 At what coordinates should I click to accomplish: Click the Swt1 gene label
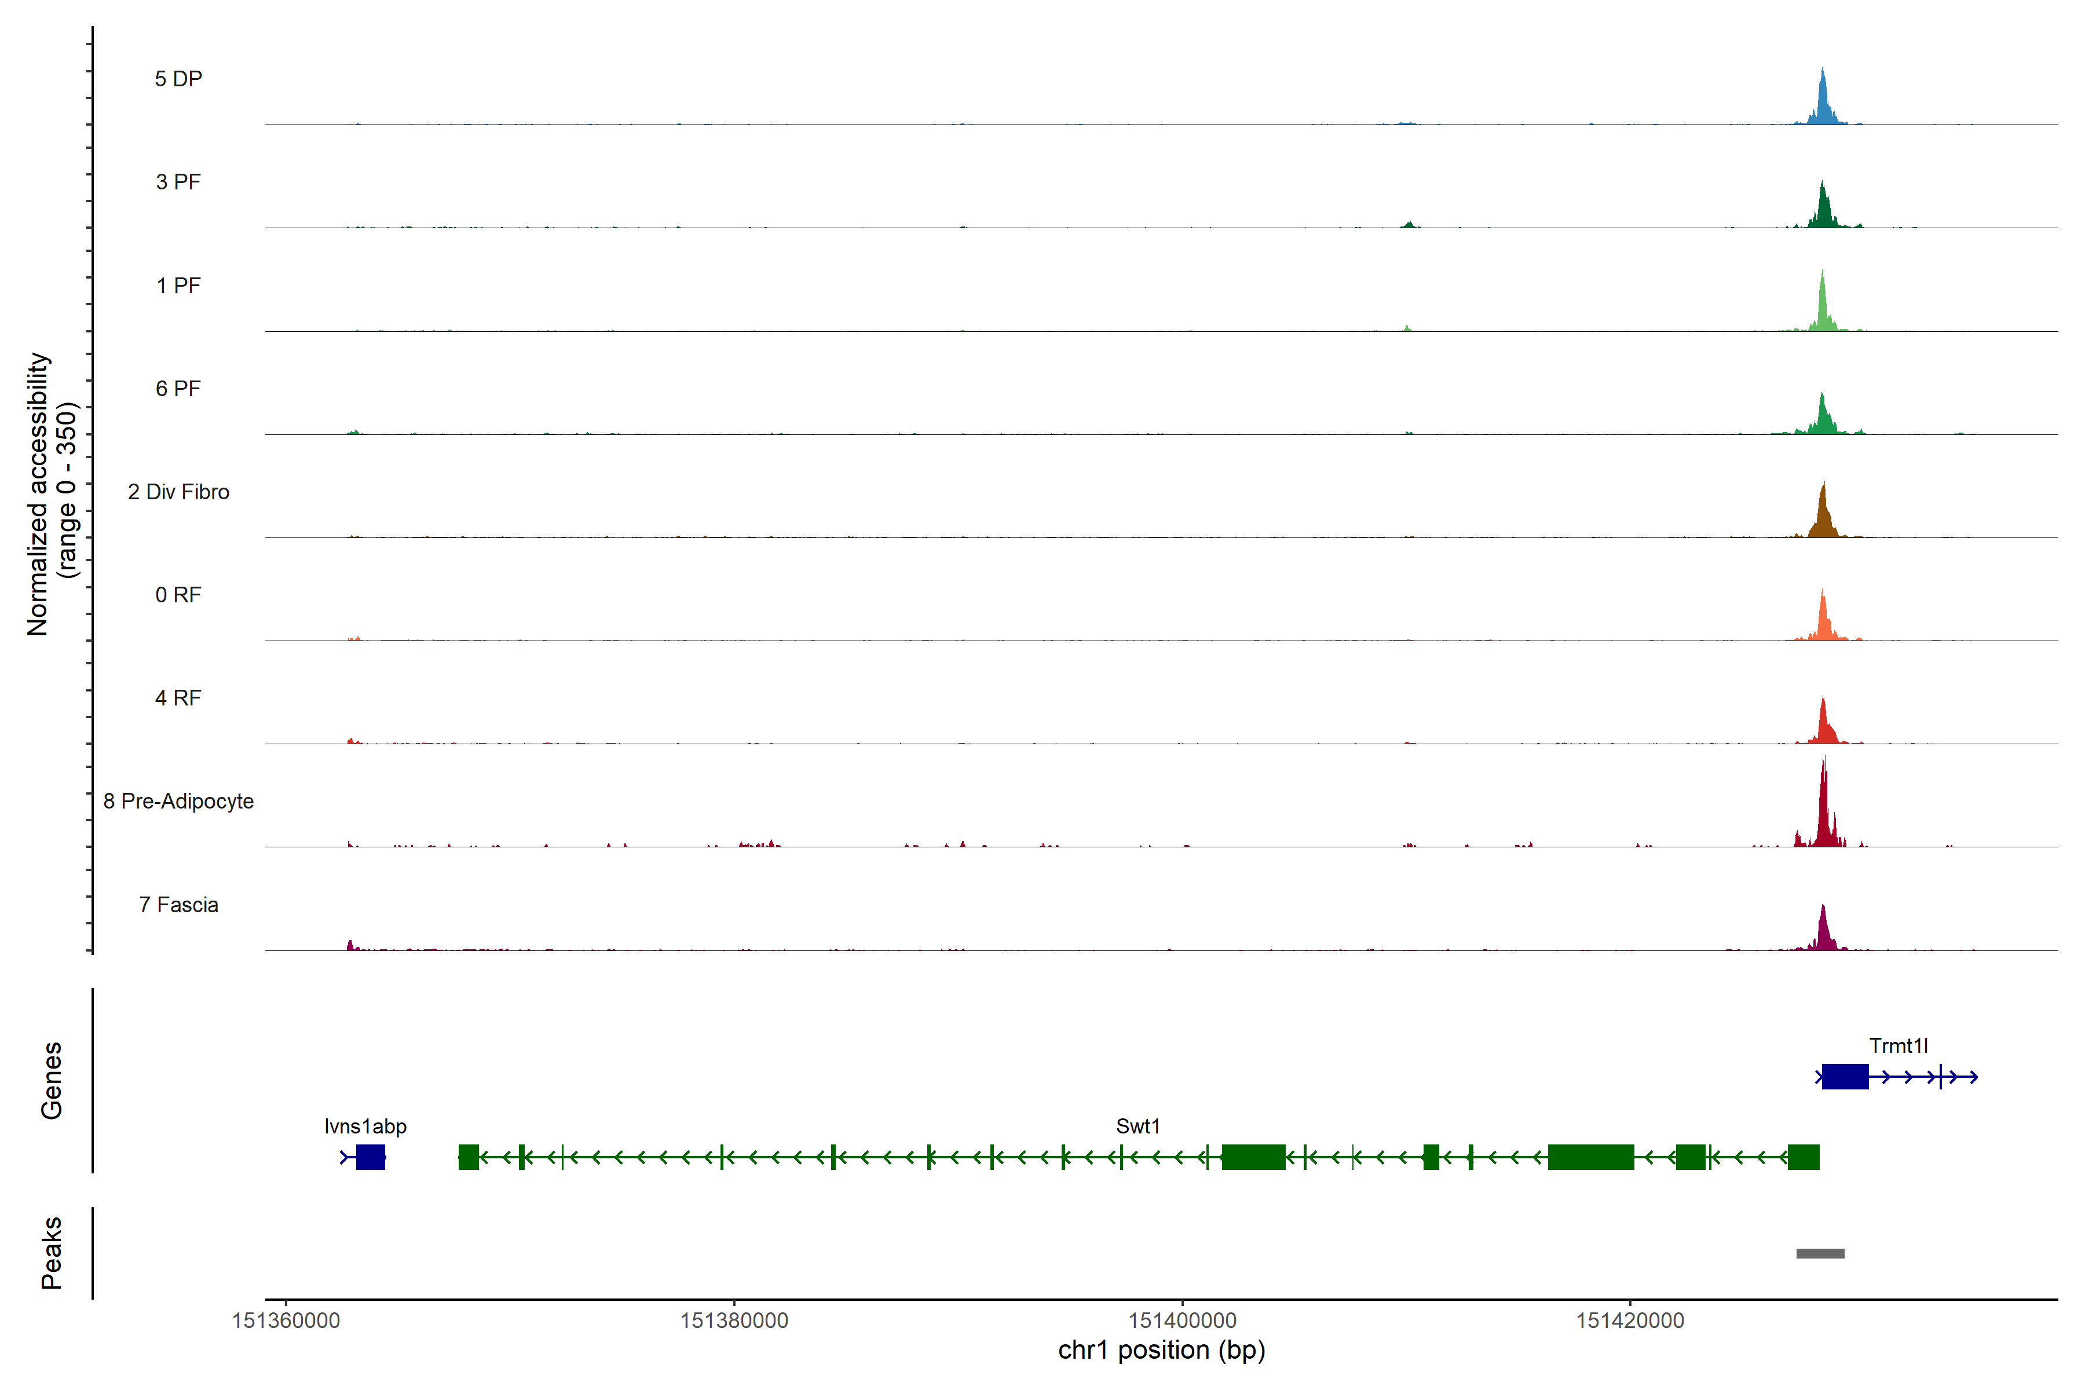point(1137,1126)
